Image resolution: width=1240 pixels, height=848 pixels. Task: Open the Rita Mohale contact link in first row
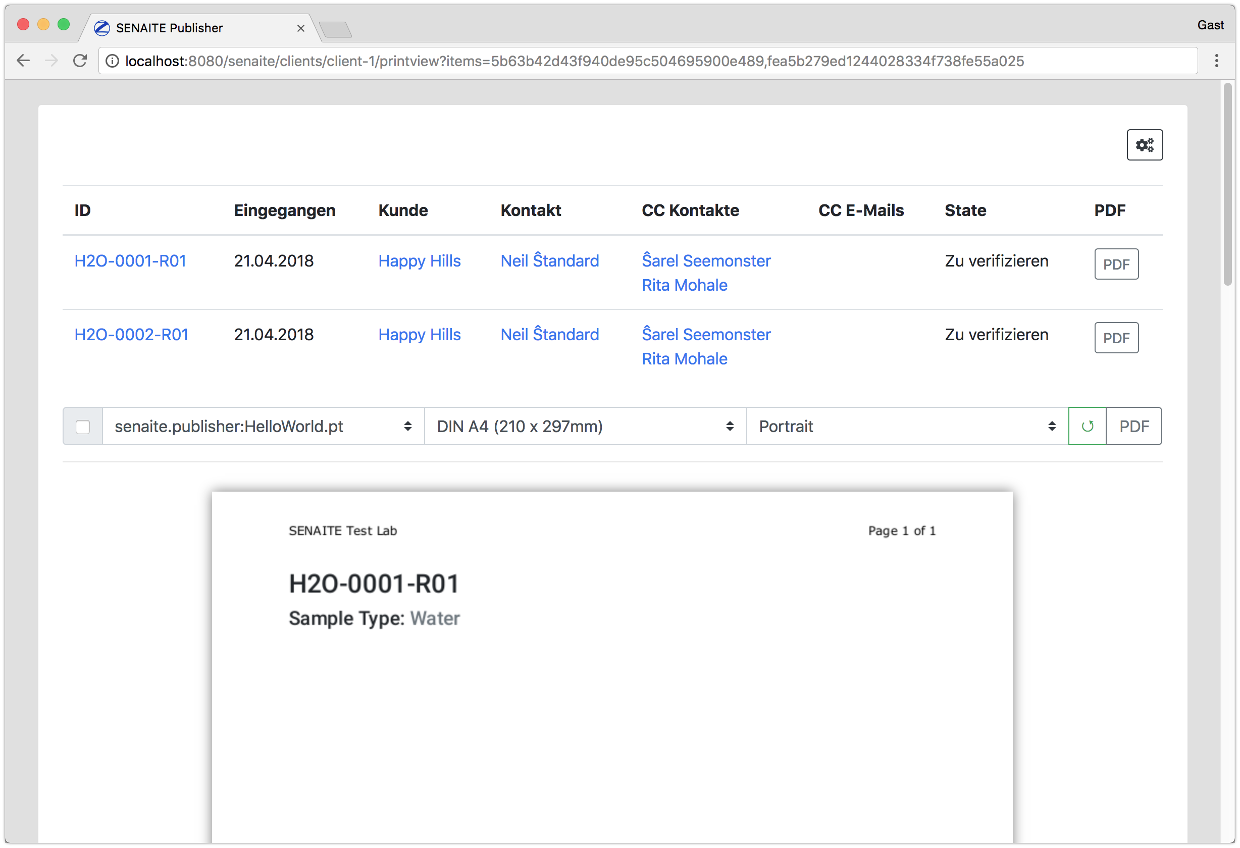coord(684,285)
